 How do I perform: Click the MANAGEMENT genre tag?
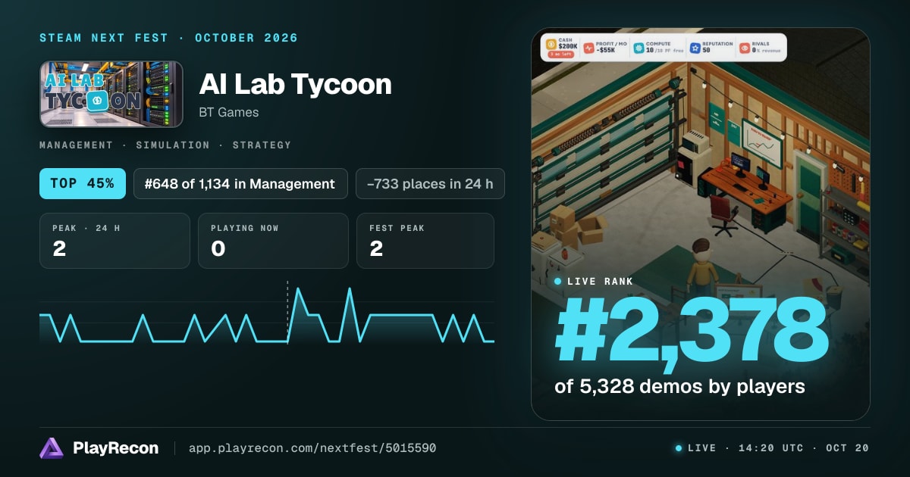pos(76,145)
